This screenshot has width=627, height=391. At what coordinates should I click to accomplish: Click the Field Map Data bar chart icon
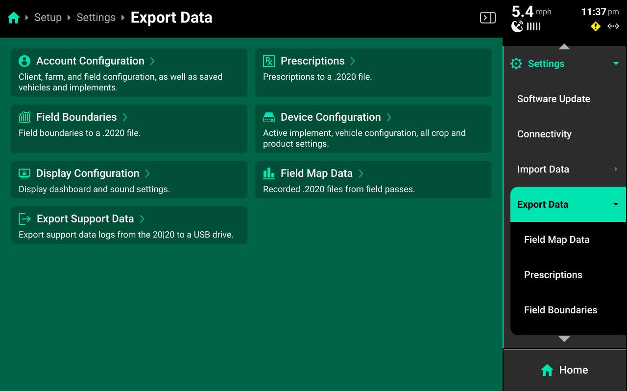(269, 174)
